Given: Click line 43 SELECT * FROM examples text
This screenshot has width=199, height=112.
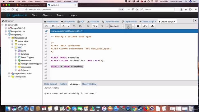Looking at the screenshot, I should point(67,66).
